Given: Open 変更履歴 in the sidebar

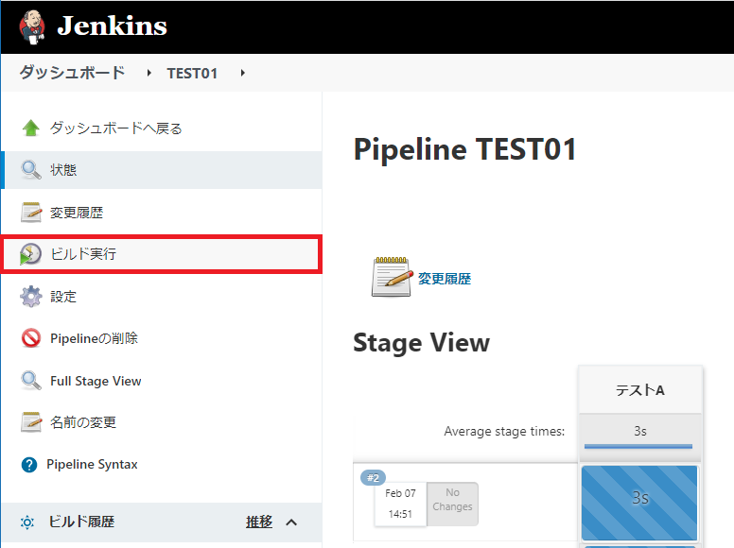Looking at the screenshot, I should pyautogui.click(x=77, y=213).
